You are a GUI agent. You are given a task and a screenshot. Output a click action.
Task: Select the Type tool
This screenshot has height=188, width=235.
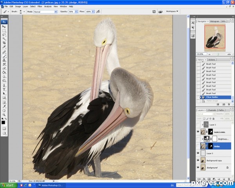click(x=4, y=90)
